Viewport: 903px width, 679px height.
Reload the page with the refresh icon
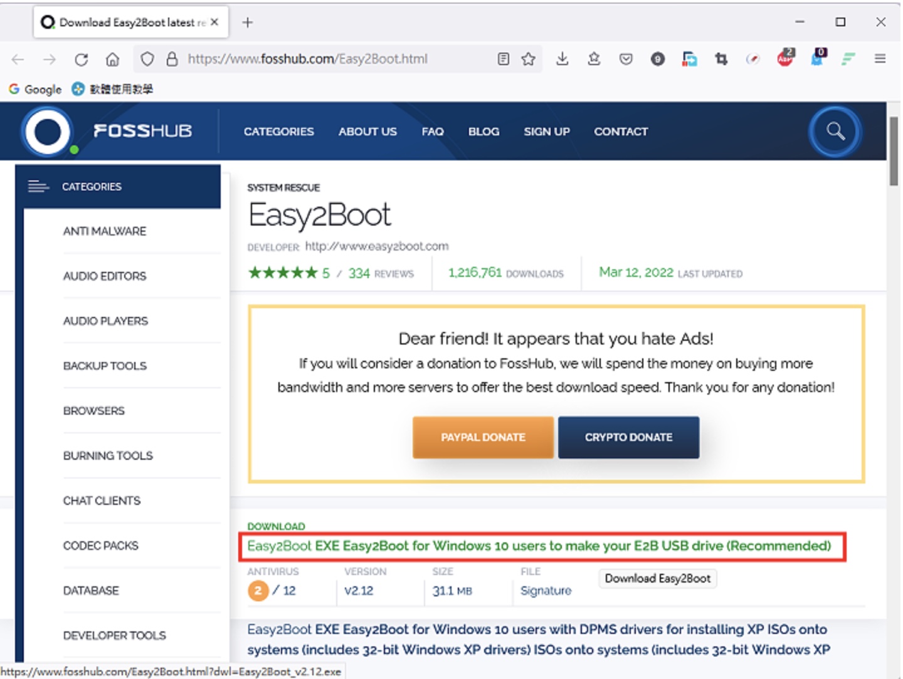coord(81,60)
